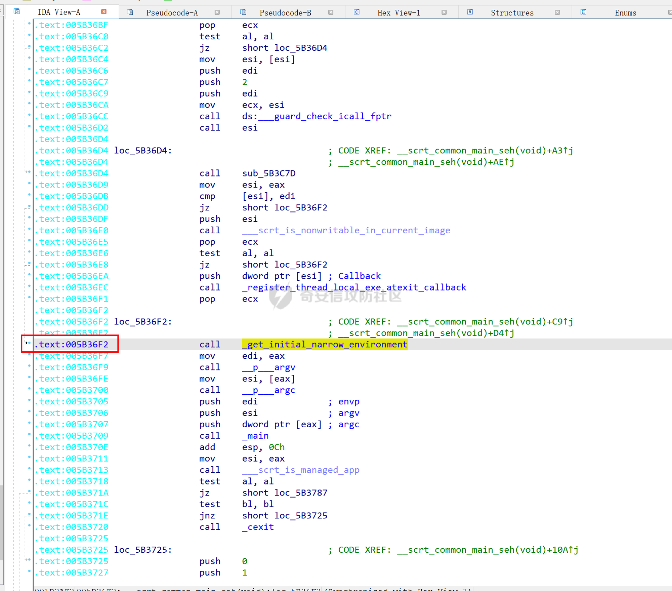
Task: Follow the loc_5B3787 jump target
Action: coord(301,493)
